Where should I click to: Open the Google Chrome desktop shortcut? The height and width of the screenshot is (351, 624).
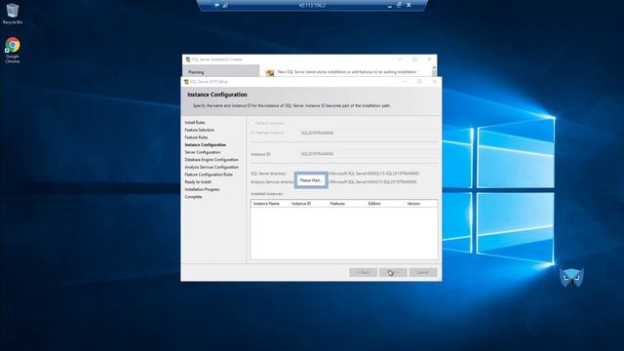coord(13,50)
